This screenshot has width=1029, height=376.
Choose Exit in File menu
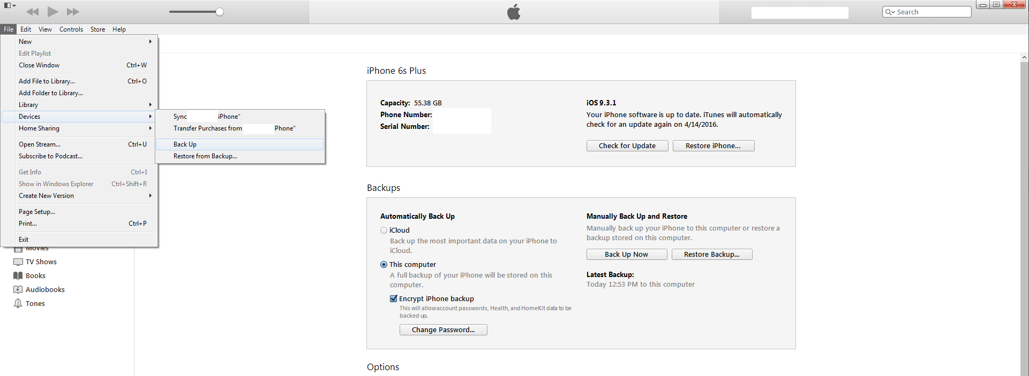tap(80, 240)
